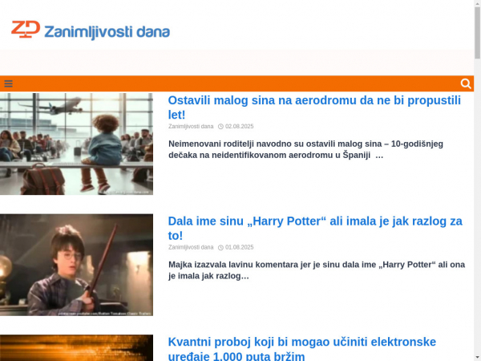
Task: Click author 'Zanimljivosti dana' under airport article
Action: 191,127
